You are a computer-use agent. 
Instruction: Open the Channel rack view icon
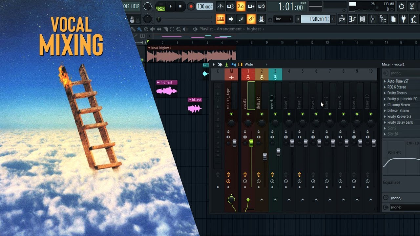coord(363,19)
